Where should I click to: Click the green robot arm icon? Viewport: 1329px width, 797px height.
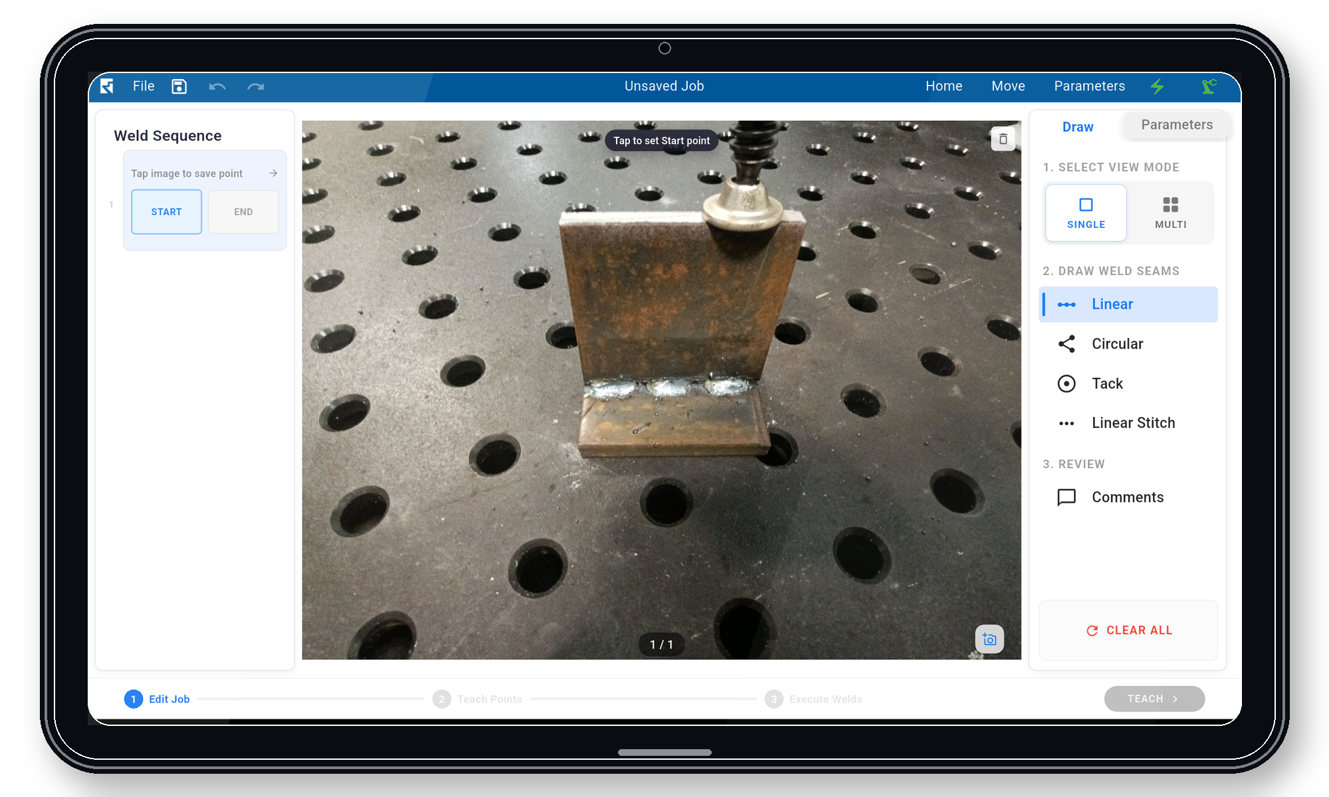point(1209,86)
